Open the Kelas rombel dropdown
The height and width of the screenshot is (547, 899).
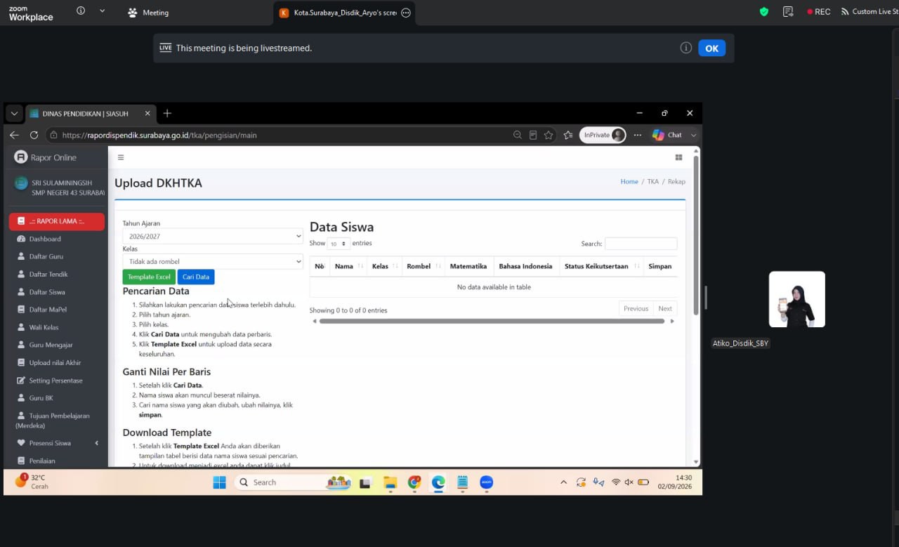[x=213, y=261]
